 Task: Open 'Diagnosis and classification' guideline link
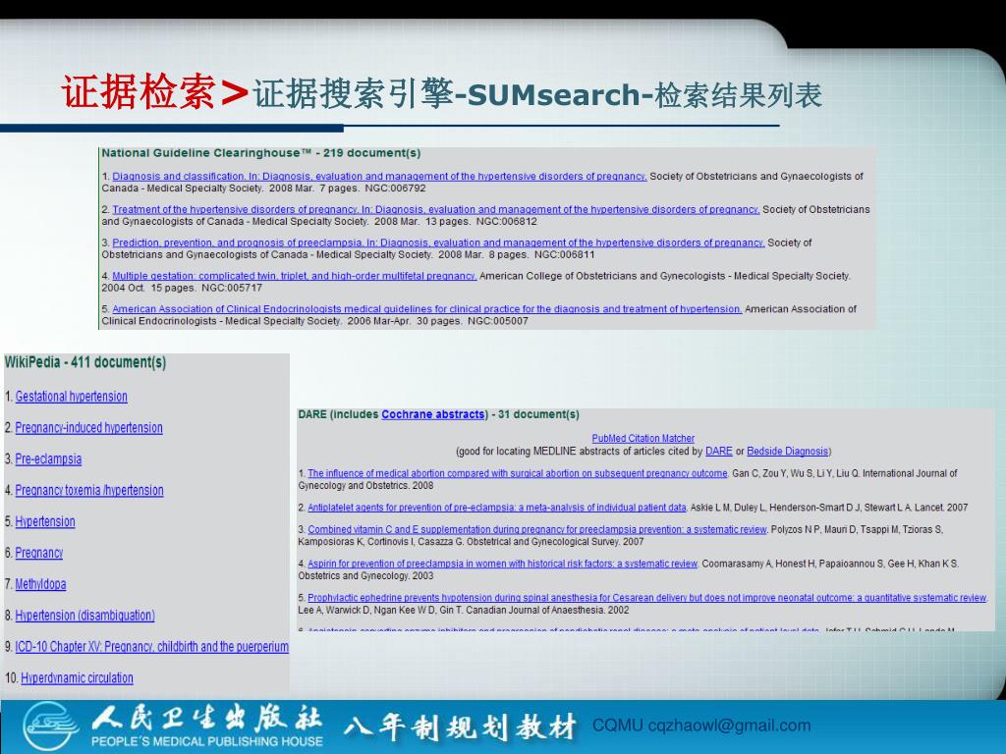[x=379, y=177]
